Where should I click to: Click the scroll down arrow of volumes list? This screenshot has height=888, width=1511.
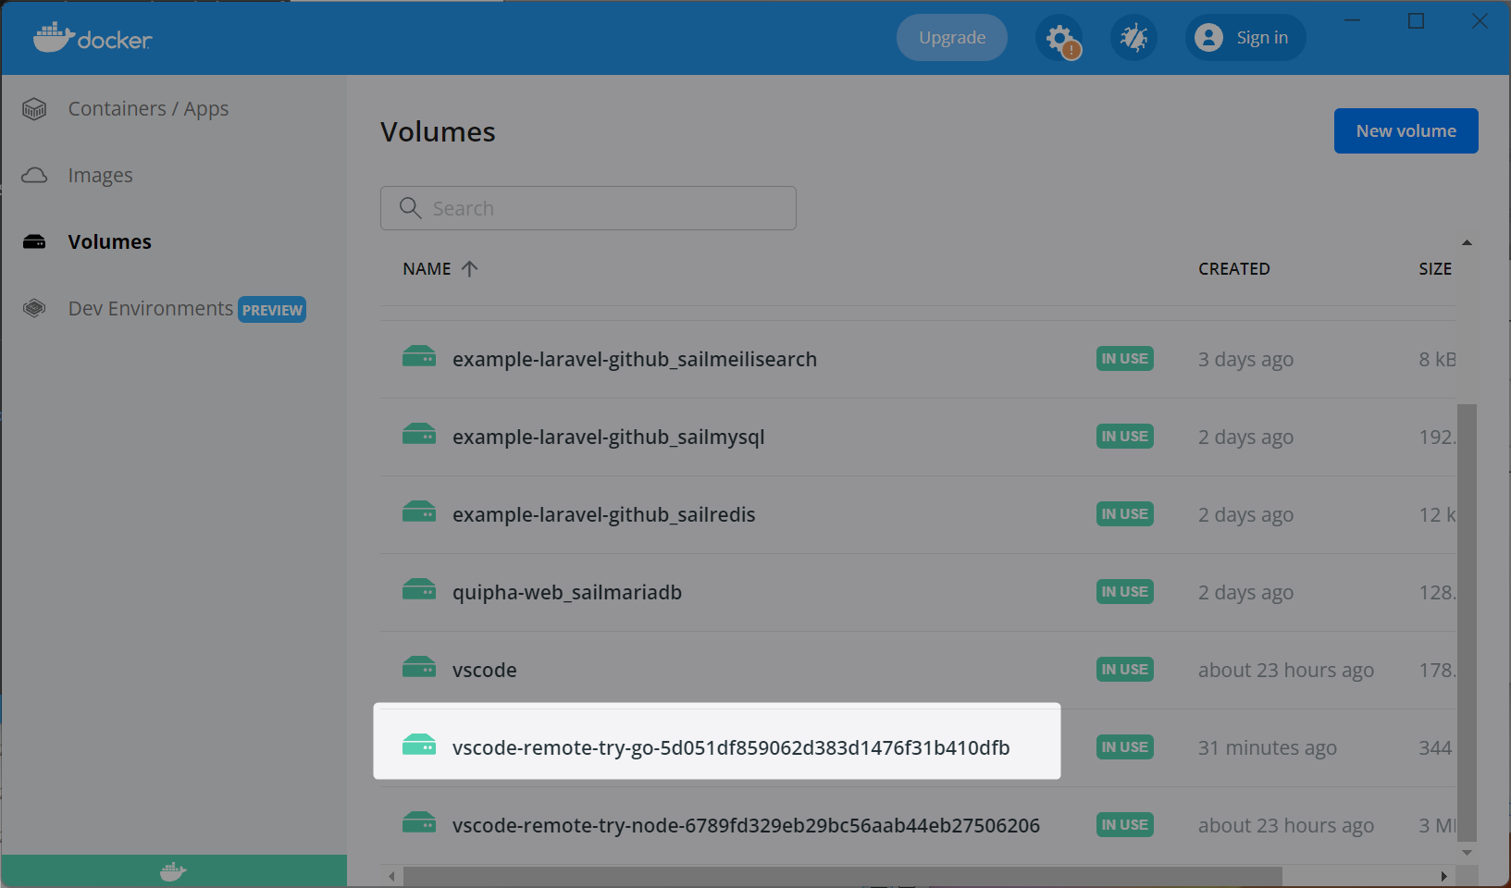(x=1467, y=853)
